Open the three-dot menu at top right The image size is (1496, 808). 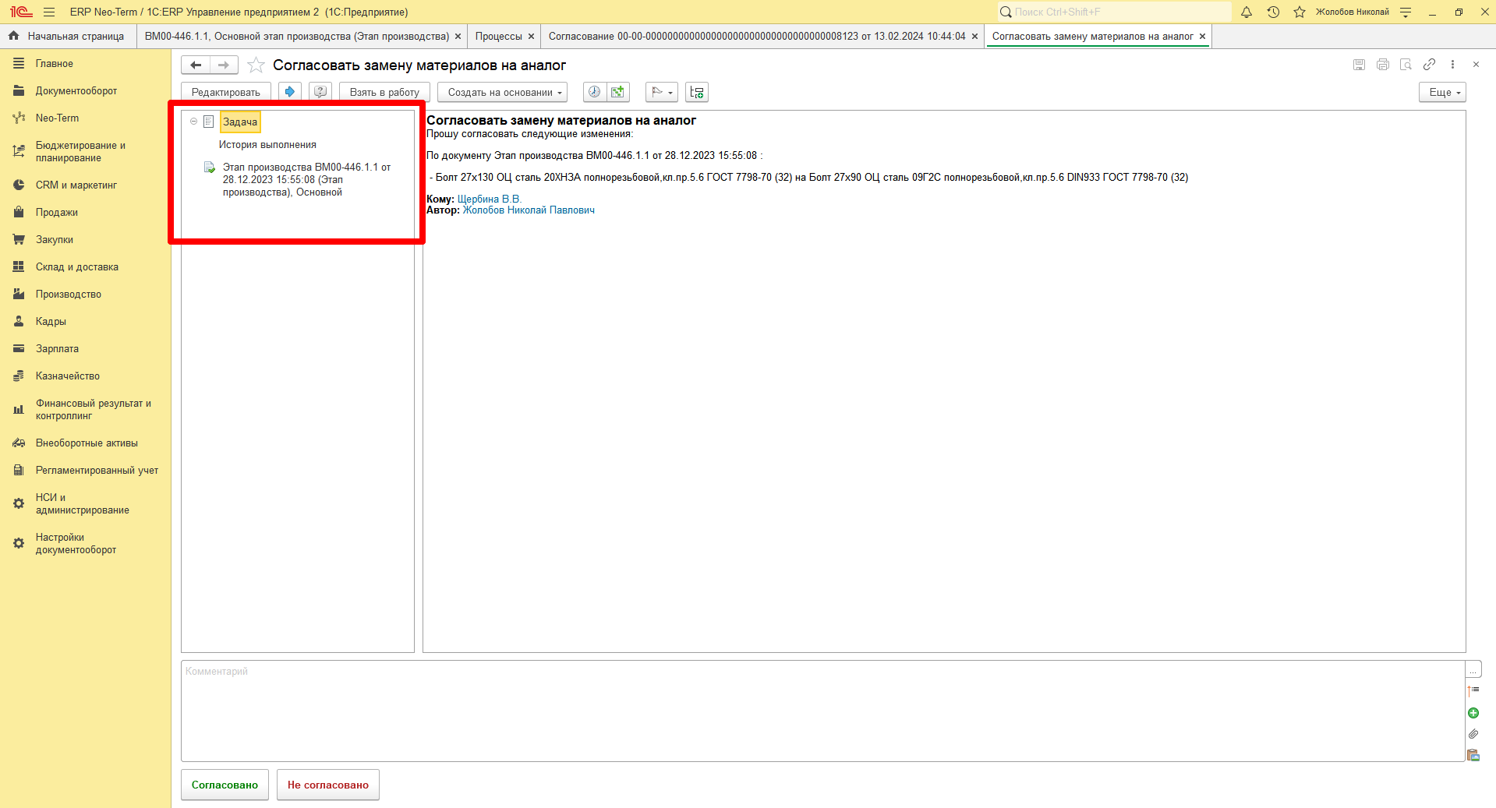coord(1452,65)
